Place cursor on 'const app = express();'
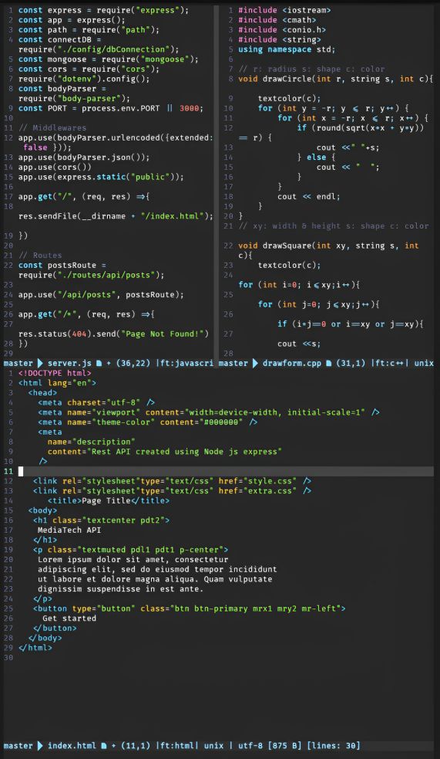Screen dimensions: 440x759 [72, 20]
